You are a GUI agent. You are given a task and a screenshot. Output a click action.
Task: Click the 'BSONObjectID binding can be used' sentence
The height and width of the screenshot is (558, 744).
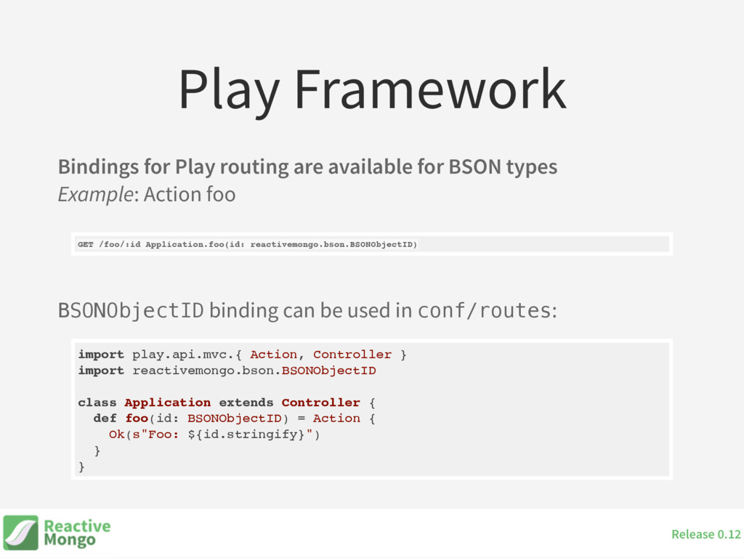pos(307,310)
